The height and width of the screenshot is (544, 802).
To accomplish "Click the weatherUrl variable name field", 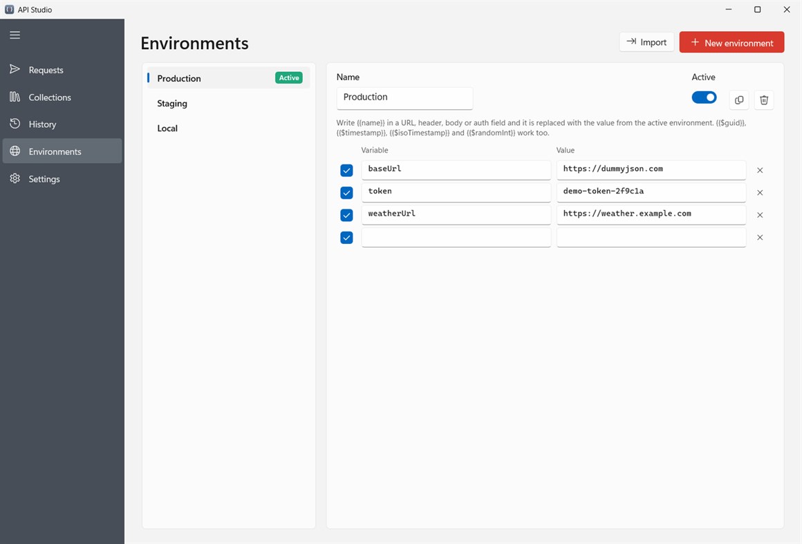I will tap(456, 215).
